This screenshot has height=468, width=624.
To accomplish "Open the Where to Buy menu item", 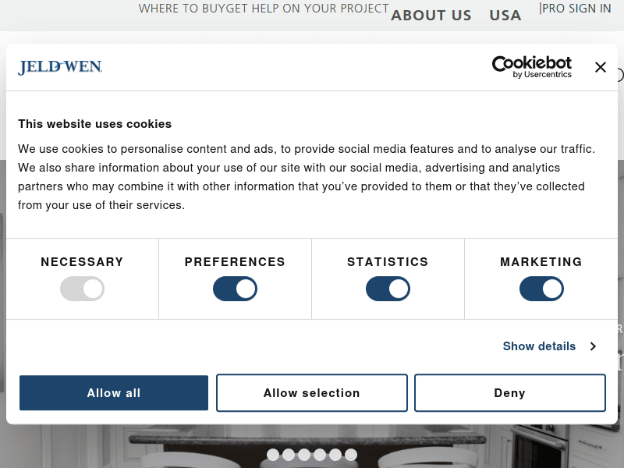I will coord(179,9).
